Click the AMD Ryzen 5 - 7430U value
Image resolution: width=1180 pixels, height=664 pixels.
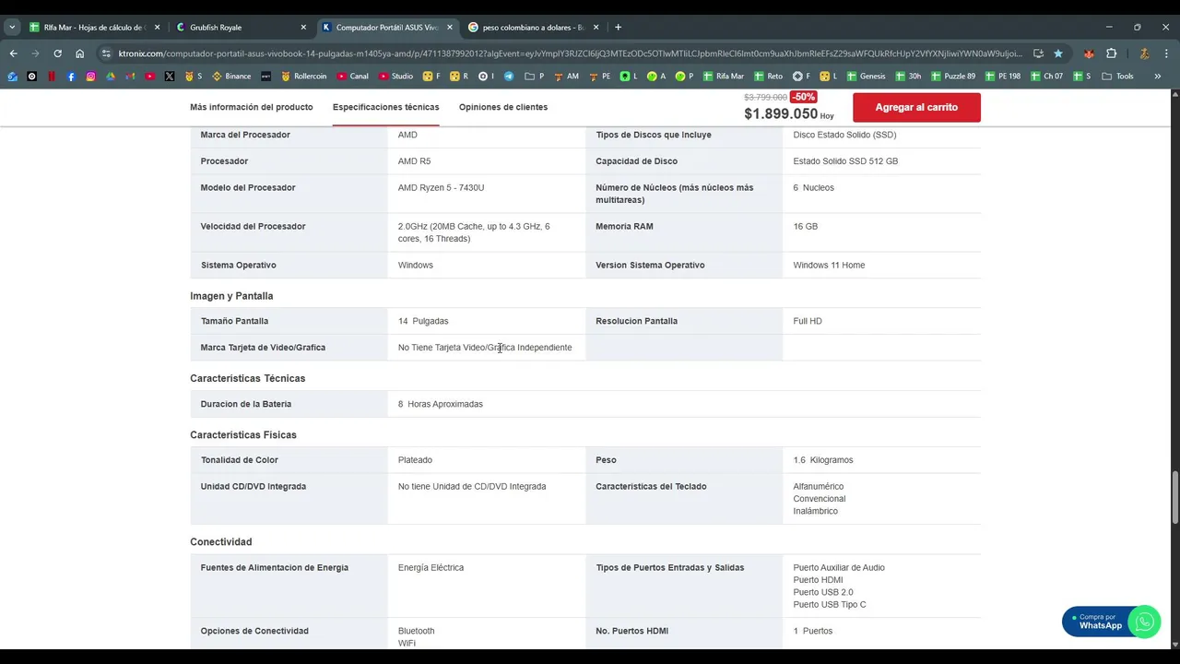pyautogui.click(x=441, y=187)
